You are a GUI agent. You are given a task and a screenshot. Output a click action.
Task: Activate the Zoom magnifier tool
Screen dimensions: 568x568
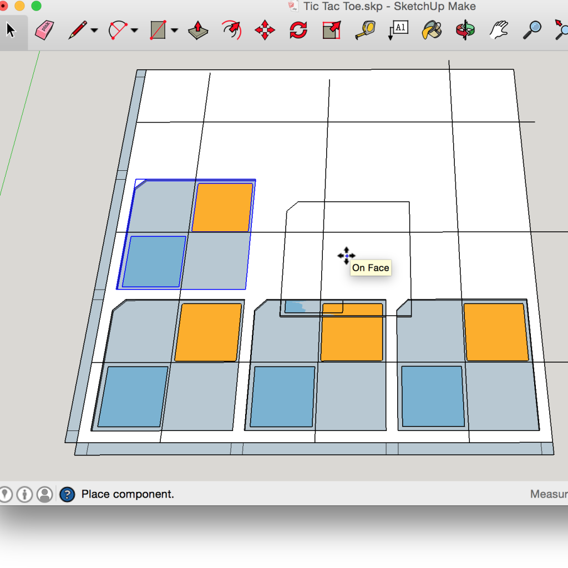[x=532, y=31]
